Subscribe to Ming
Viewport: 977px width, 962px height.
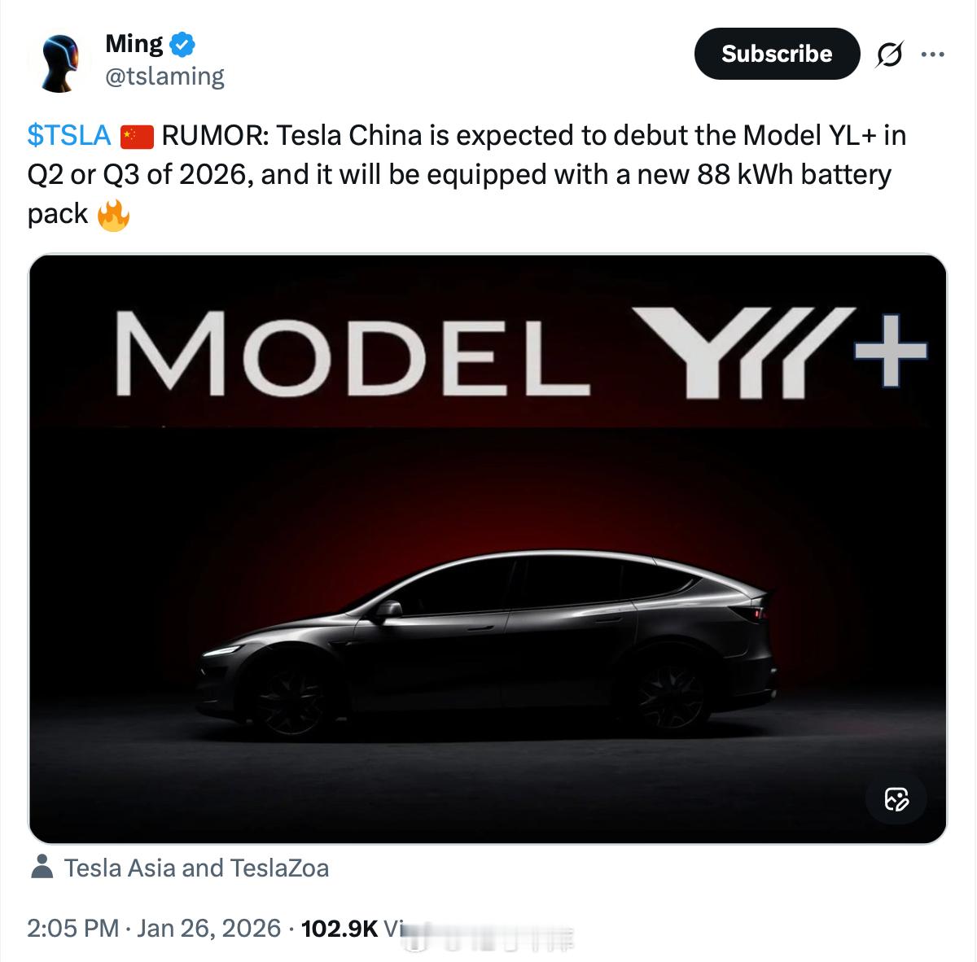tap(776, 54)
